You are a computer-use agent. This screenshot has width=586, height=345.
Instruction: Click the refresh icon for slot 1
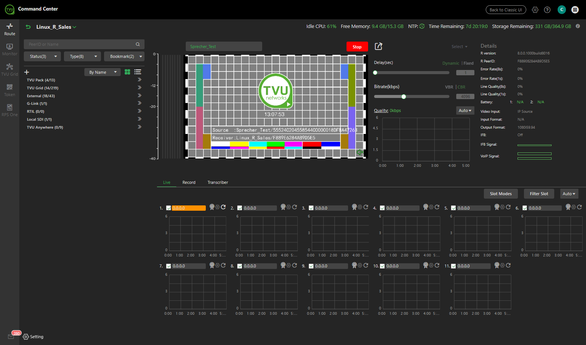point(223,207)
